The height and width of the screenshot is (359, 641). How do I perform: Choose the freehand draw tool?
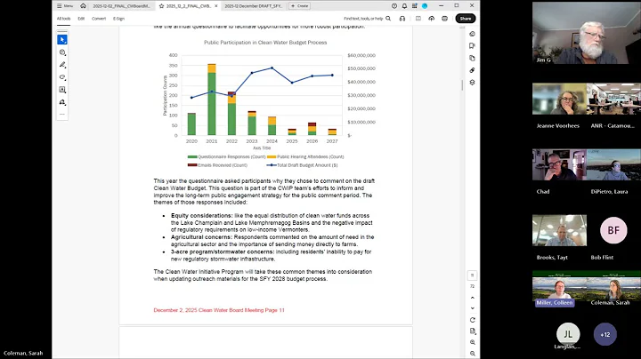(62, 77)
